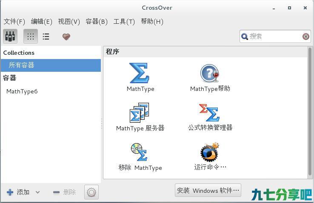The height and width of the screenshot is (203, 314).
Task: Open container settings gear button
Action: point(91,192)
